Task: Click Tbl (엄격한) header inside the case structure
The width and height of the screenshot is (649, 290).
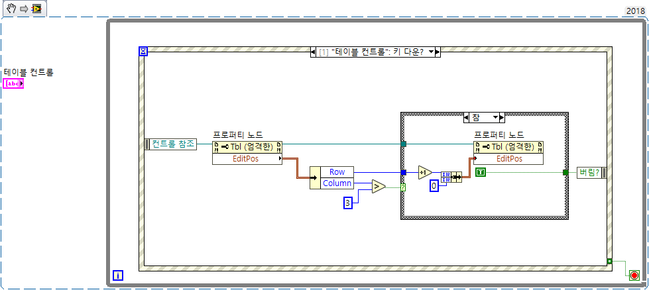Action: (x=508, y=146)
